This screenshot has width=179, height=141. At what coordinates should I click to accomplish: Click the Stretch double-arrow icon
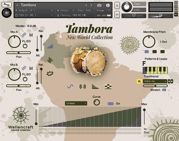tap(164, 90)
